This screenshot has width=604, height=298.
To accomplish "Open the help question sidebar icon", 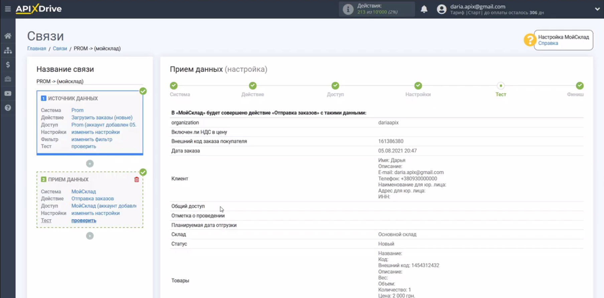I will pyautogui.click(x=8, y=108).
